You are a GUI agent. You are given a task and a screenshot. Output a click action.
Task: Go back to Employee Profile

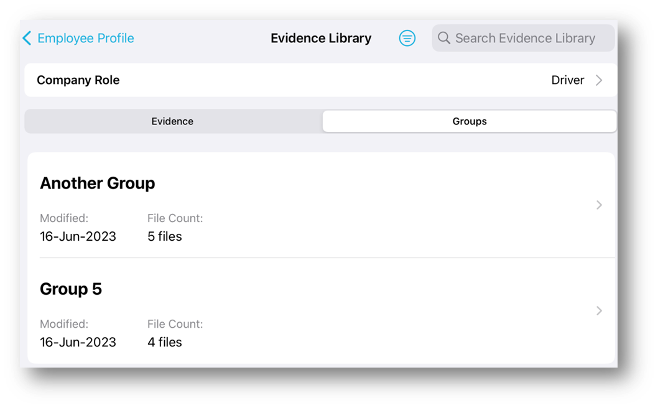coord(78,38)
